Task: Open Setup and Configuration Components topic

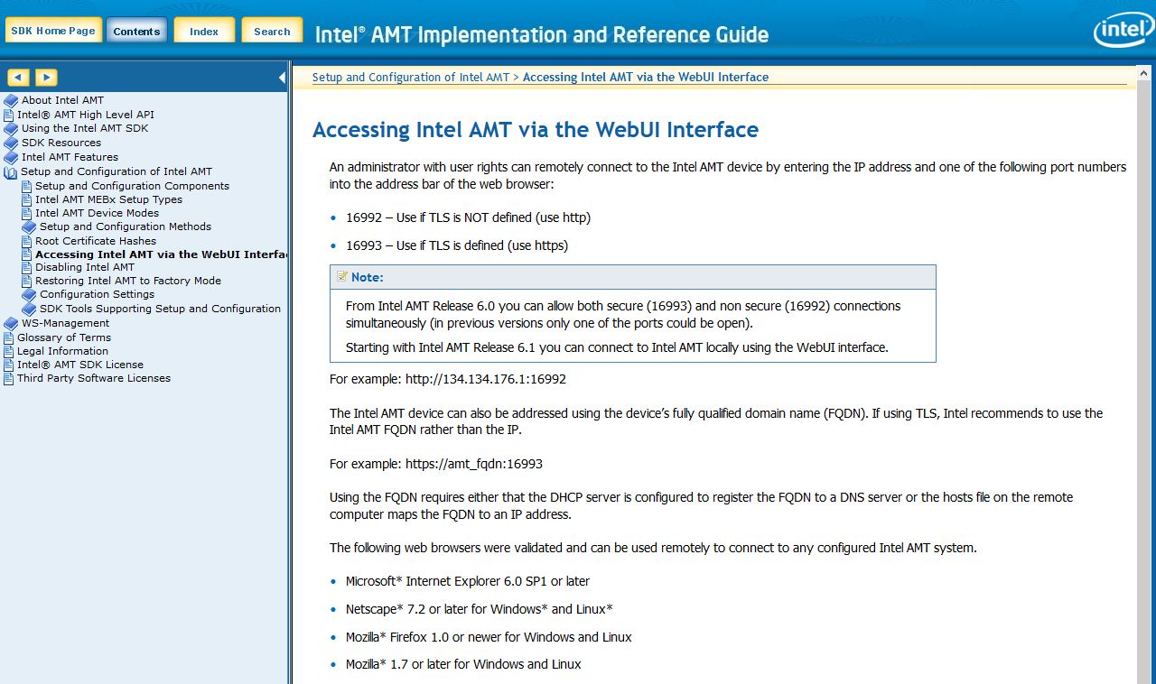Action: click(x=133, y=186)
